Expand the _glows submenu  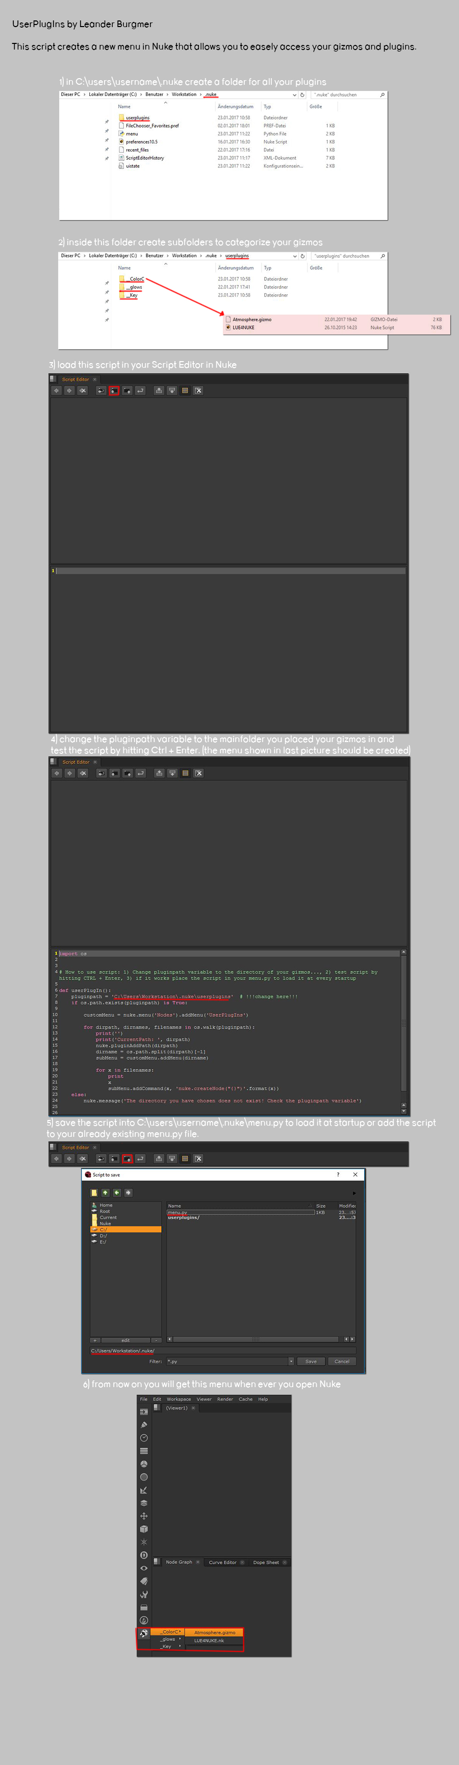pyautogui.click(x=168, y=1639)
